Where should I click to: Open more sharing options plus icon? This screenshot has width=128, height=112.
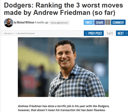pos(108,22)
